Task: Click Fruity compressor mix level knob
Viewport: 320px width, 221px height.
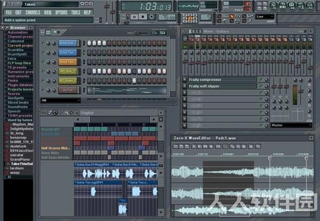Action: 266,80
